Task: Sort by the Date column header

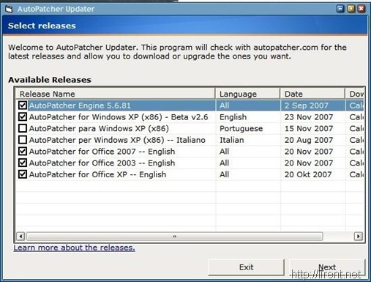Action: click(x=312, y=94)
